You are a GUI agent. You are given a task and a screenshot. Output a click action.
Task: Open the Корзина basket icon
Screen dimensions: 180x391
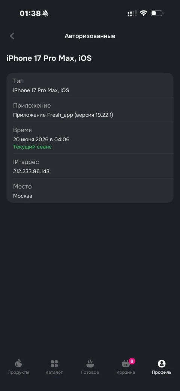click(x=126, y=364)
